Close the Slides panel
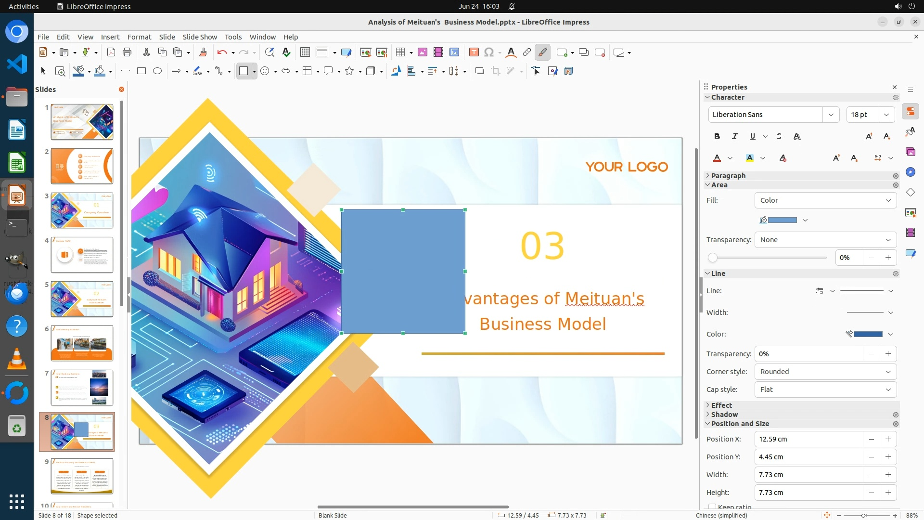 pos(121,90)
